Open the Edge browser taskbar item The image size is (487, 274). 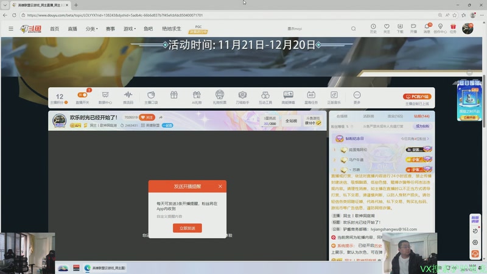(x=105, y=268)
